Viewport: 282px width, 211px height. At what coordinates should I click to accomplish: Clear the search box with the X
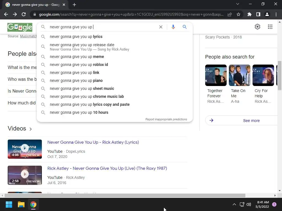pos(161,27)
